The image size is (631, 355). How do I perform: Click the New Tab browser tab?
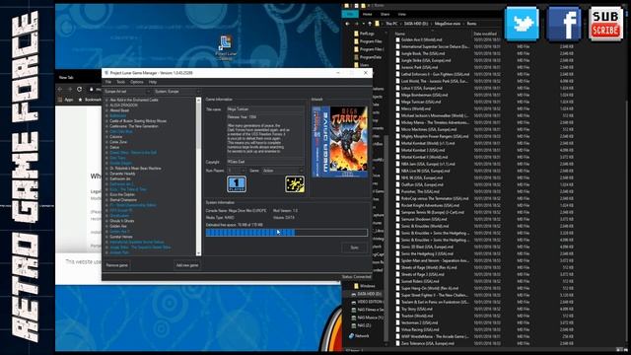(66, 77)
